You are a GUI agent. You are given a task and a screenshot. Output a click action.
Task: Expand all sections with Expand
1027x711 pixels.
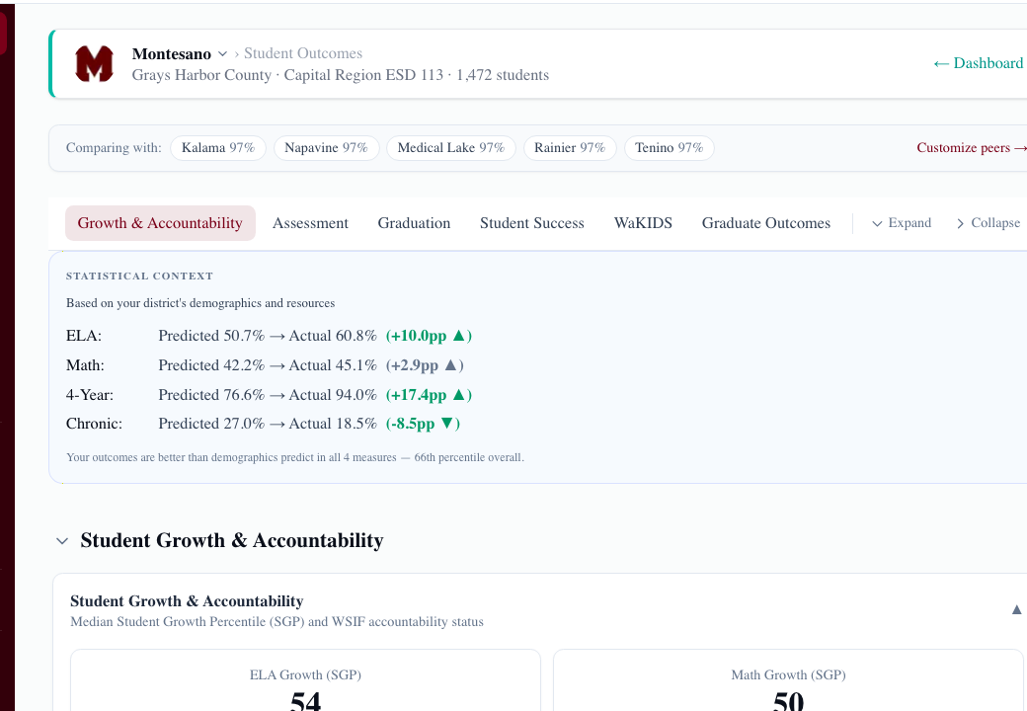902,223
